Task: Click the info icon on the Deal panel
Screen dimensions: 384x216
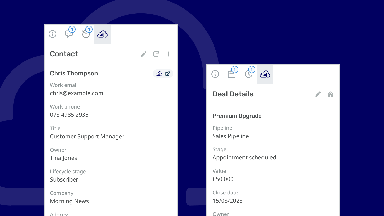Action: coord(215,74)
